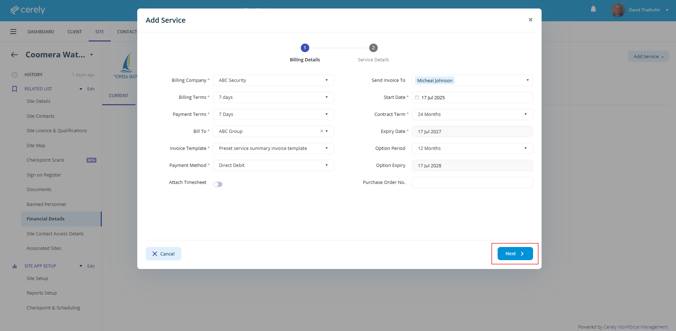Image resolution: width=676 pixels, height=331 pixels.
Task: Click the Cerely logo
Action: (x=28, y=10)
